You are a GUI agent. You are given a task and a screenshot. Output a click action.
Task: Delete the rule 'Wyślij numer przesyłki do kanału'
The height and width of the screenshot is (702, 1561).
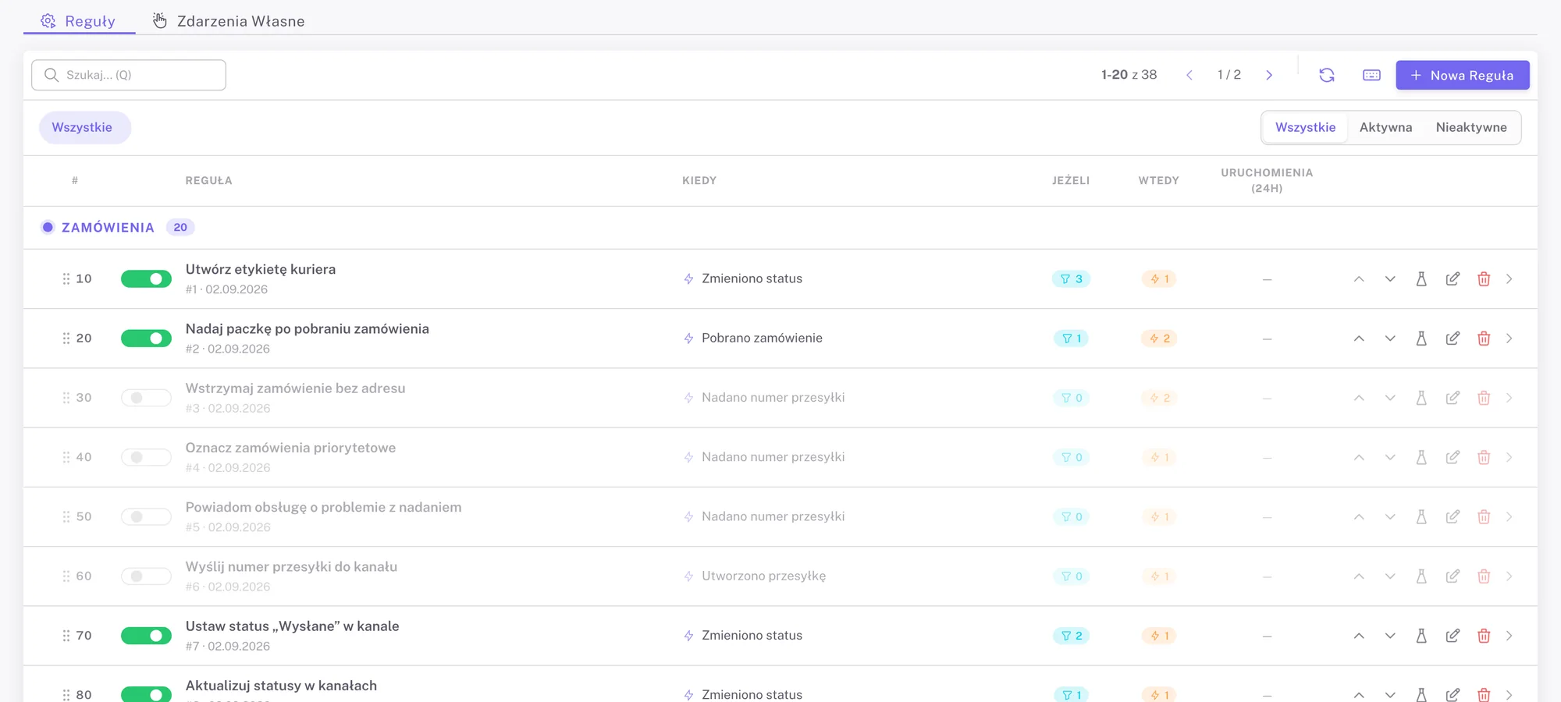[x=1484, y=576]
